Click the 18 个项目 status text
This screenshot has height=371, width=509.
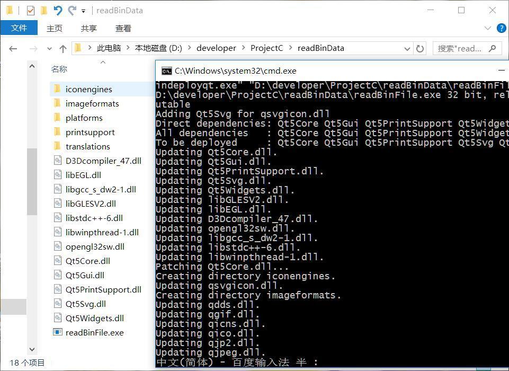coord(27,362)
